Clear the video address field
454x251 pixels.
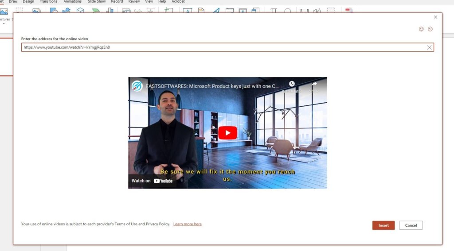point(429,47)
